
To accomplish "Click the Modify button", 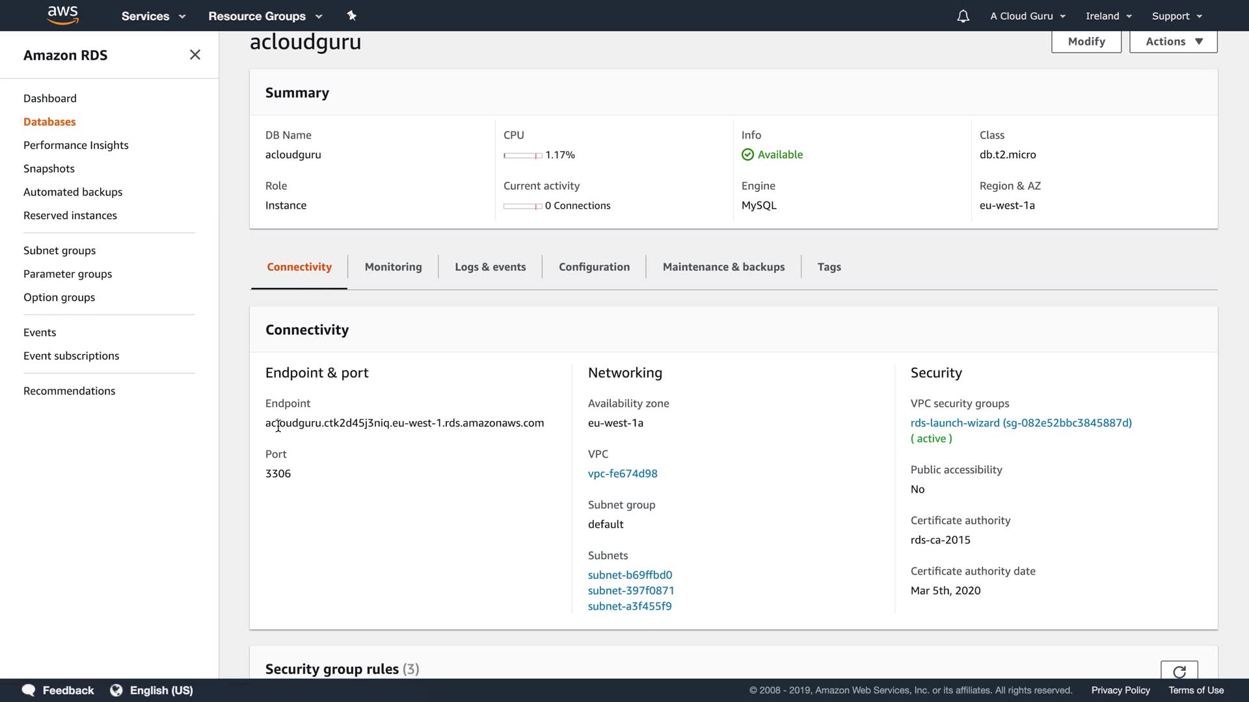I will pyautogui.click(x=1086, y=42).
